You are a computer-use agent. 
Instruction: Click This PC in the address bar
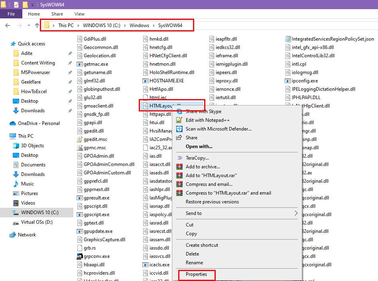point(66,25)
